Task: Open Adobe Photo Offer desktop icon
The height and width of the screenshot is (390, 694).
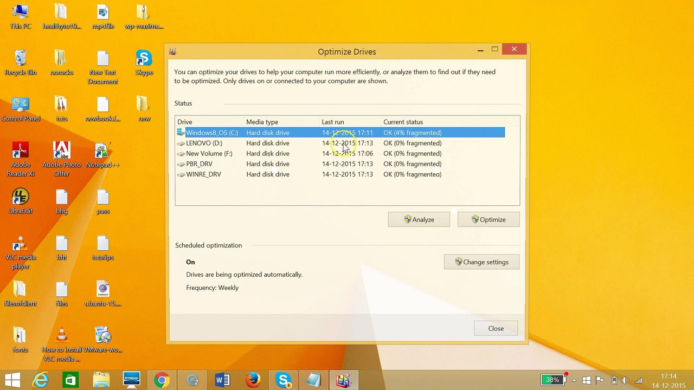Action: (x=61, y=159)
